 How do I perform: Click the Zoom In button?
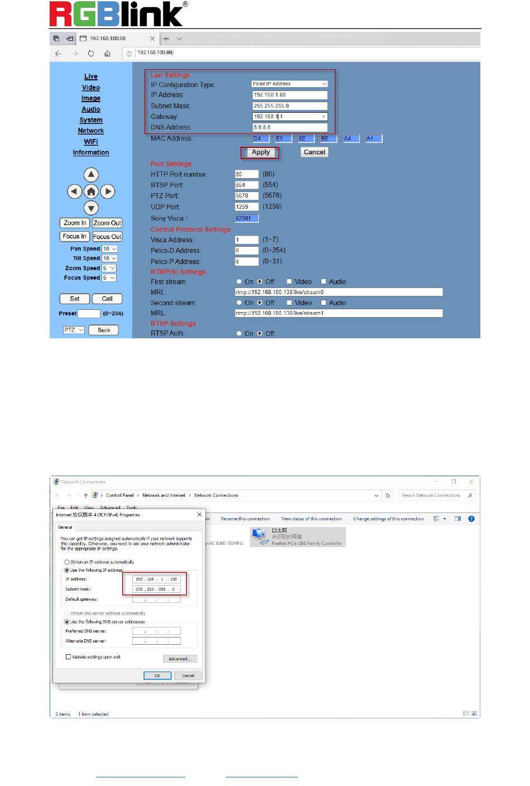click(75, 223)
